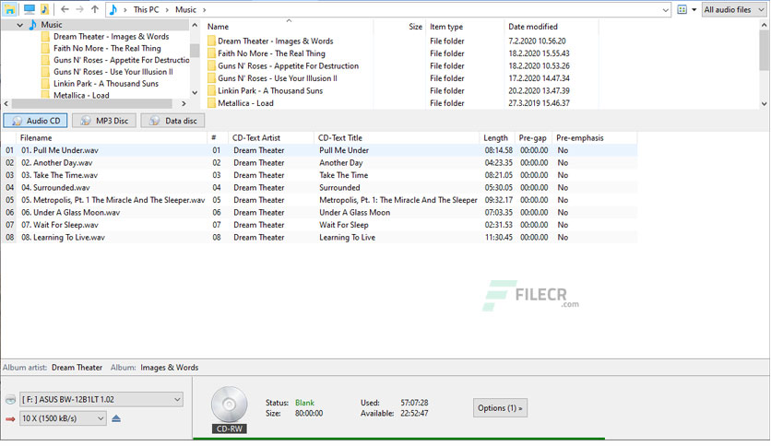Click CD-Text title Learning To Live
Screen dimensions: 771x446
pyautogui.click(x=347, y=237)
